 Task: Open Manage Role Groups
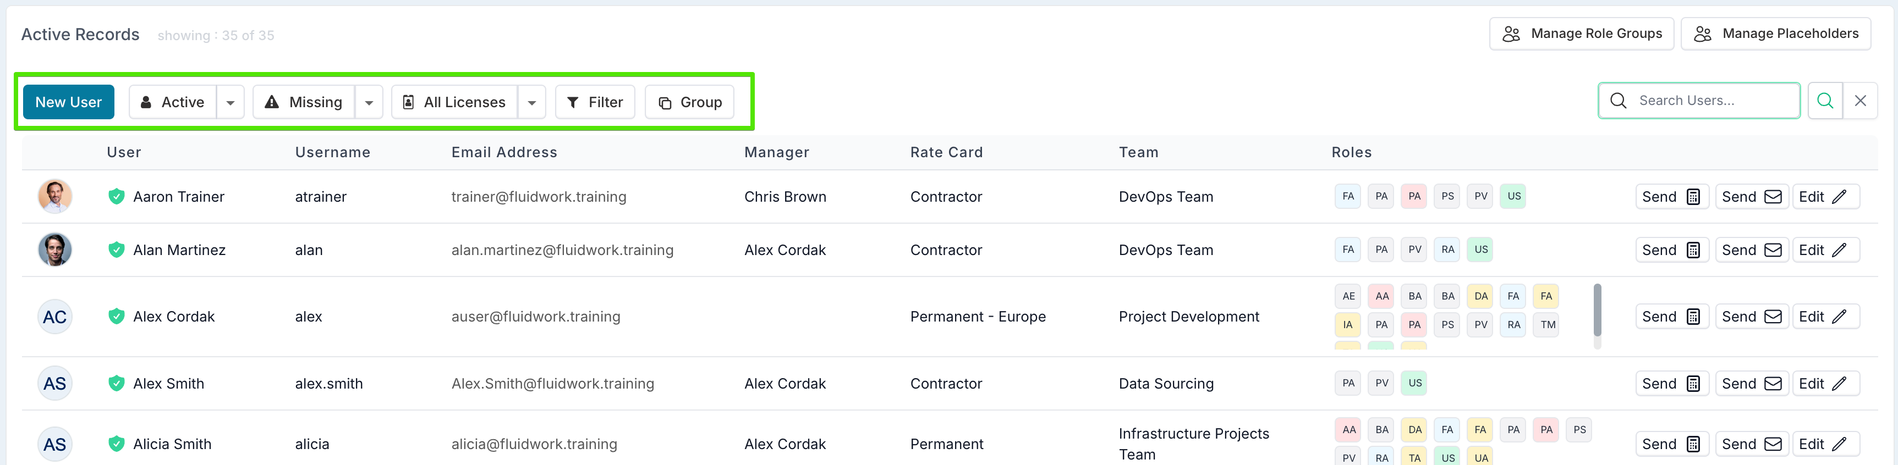(x=1581, y=34)
